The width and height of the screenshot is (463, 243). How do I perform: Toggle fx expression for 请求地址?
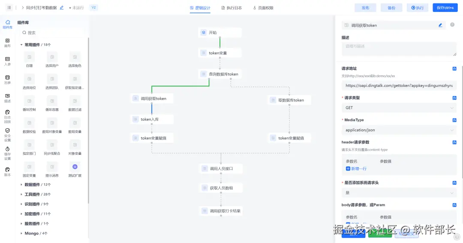(x=454, y=68)
